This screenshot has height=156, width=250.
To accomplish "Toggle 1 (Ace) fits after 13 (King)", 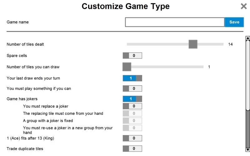I will (x=132, y=138).
